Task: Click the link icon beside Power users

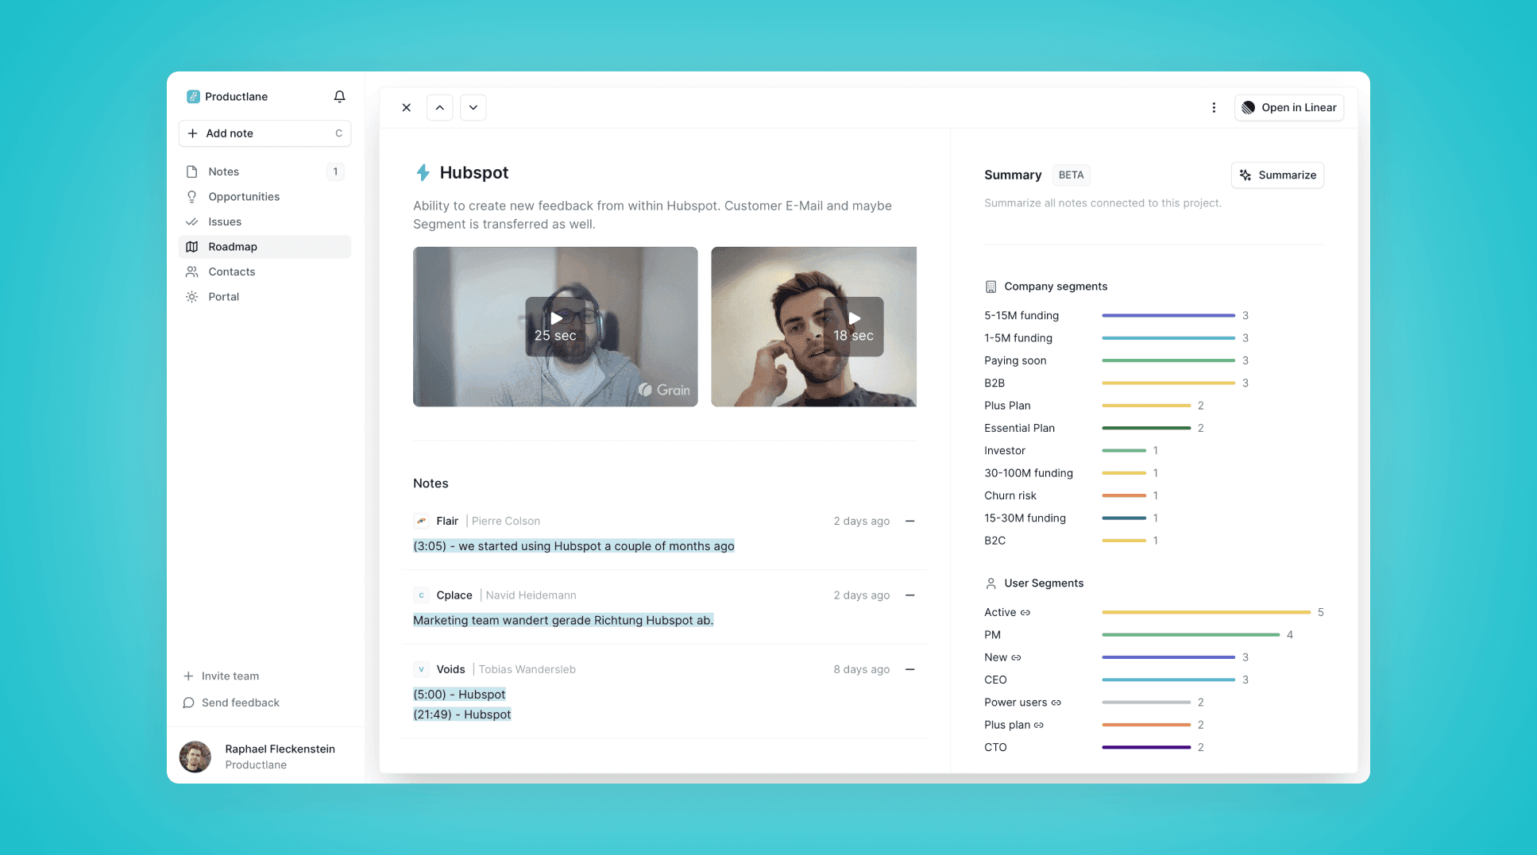Action: tap(1056, 703)
